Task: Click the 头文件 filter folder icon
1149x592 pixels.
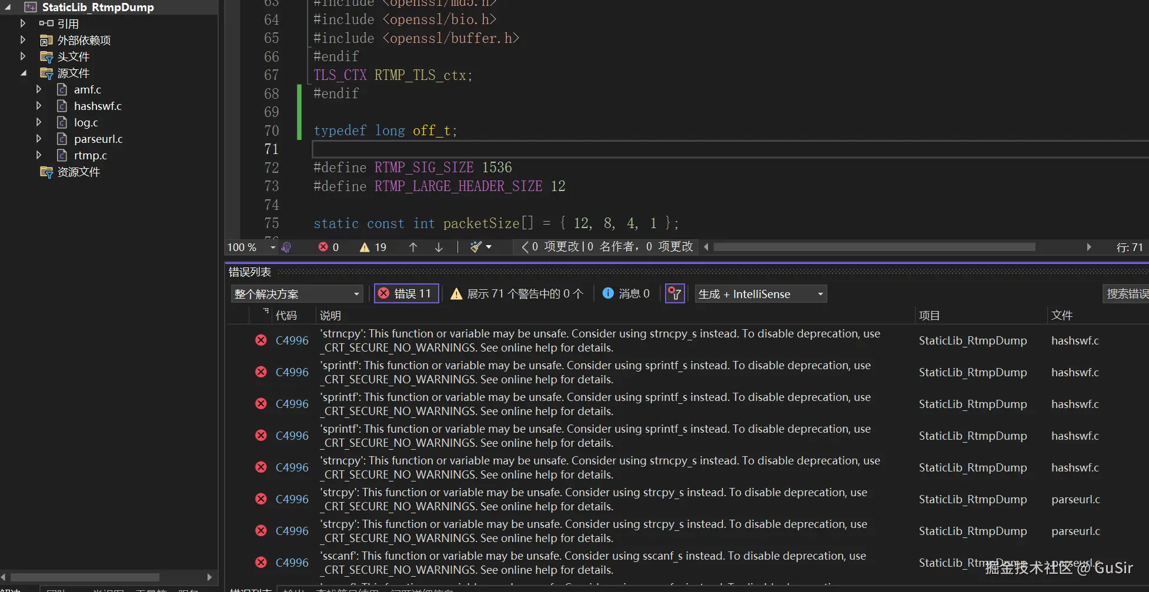Action: click(x=46, y=57)
